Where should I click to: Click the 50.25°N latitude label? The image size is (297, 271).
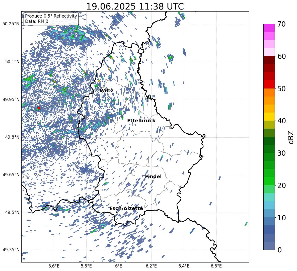pos(11,24)
